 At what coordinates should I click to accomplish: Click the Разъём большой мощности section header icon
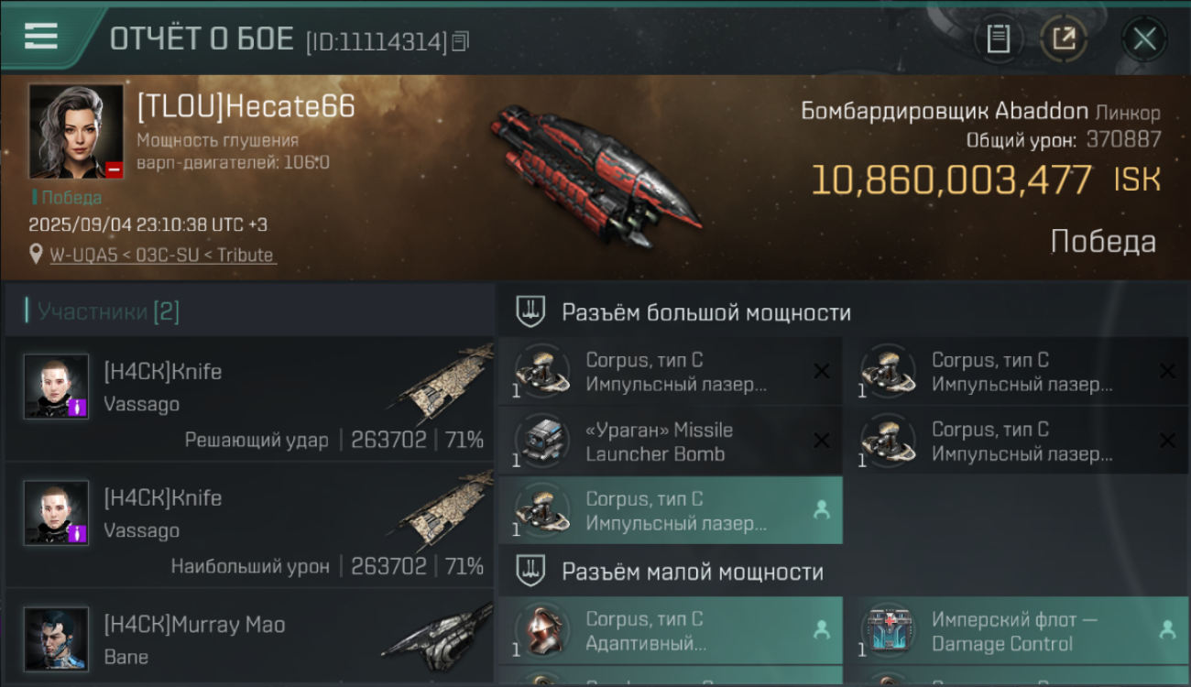(530, 312)
